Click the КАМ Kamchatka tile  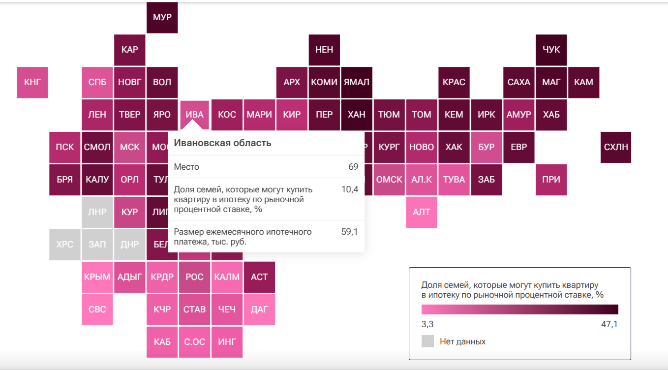583,82
